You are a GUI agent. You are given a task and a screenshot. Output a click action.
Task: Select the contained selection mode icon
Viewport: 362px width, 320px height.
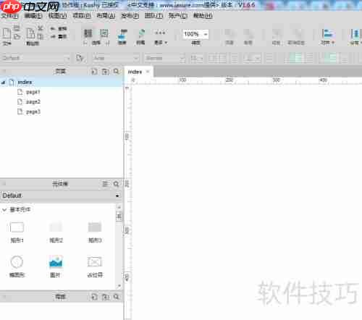pyautogui.click(x=104, y=33)
